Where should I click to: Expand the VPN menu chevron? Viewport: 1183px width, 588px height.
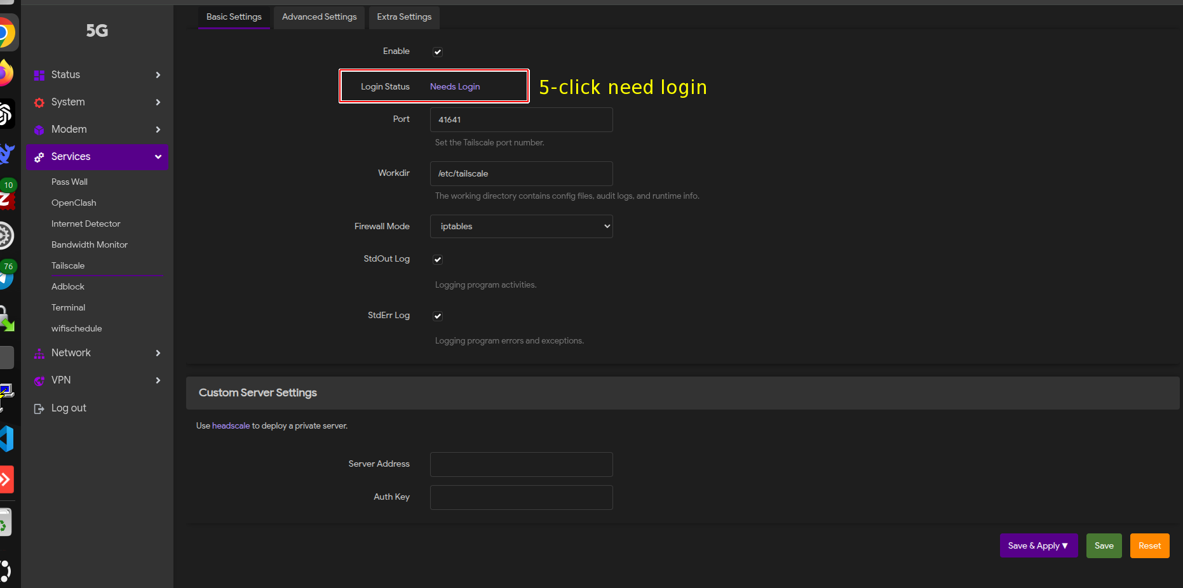[x=158, y=380]
